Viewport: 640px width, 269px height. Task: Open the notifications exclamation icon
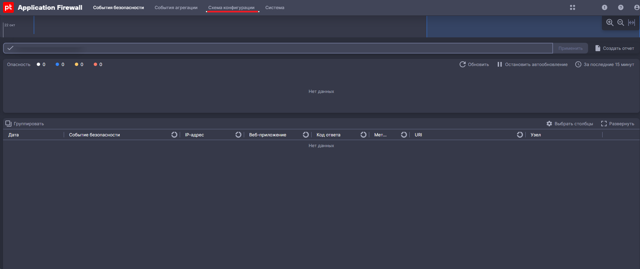605,7
